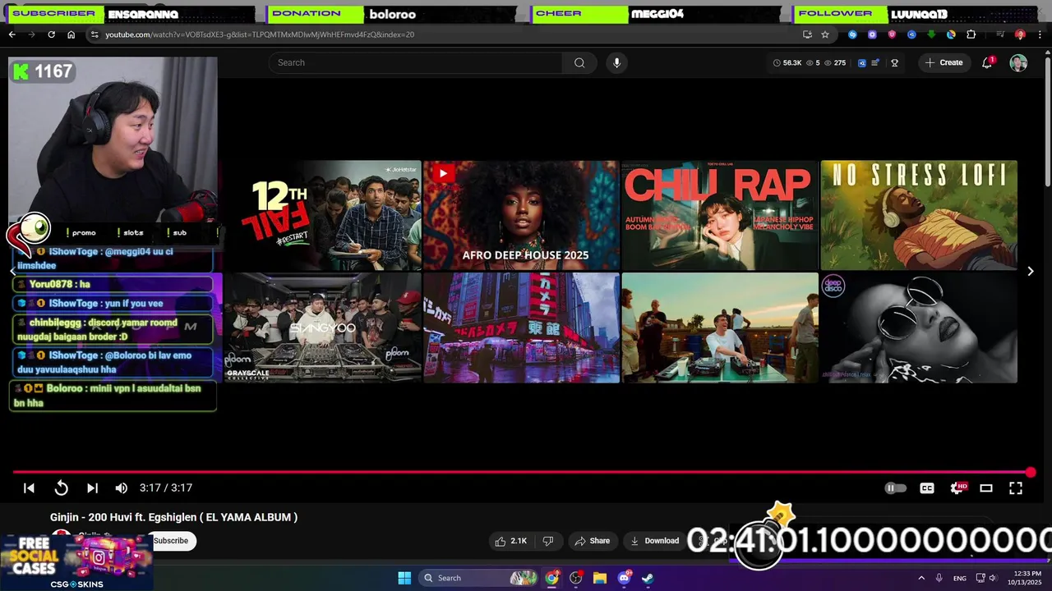Open the neon Tokyo street thumbnail
Image resolution: width=1052 pixels, height=591 pixels.
[521, 328]
